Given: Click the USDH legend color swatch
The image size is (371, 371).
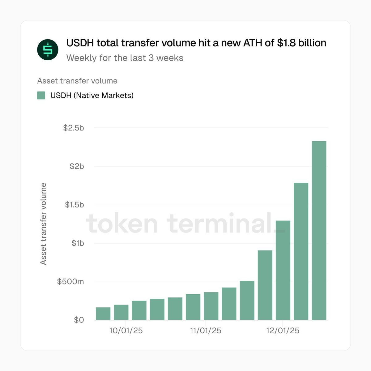Looking at the screenshot, I should (41, 95).
